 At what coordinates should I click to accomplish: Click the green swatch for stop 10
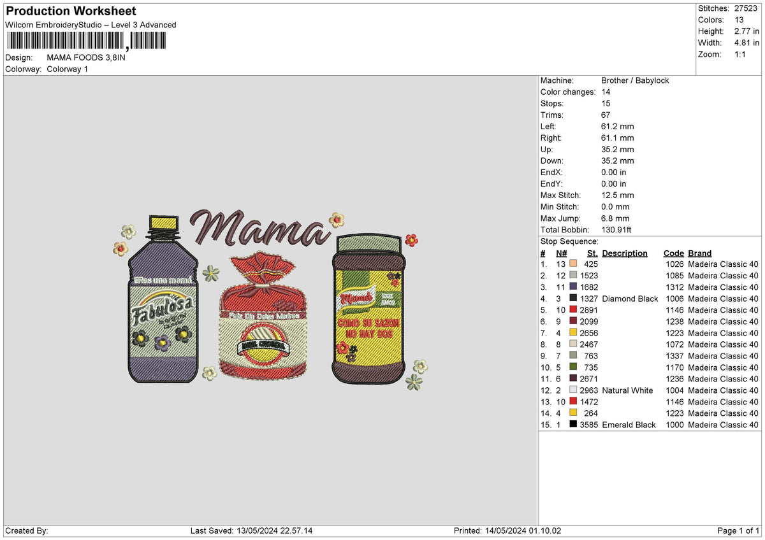[573, 367]
